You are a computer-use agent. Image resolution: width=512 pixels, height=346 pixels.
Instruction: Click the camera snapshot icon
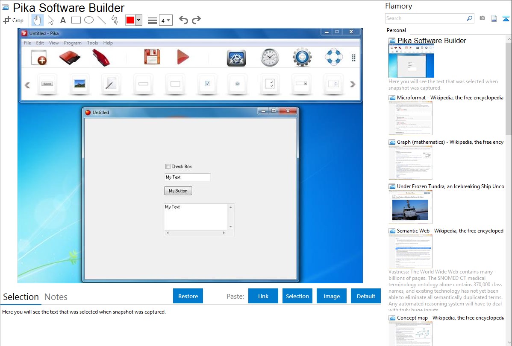pos(482,18)
